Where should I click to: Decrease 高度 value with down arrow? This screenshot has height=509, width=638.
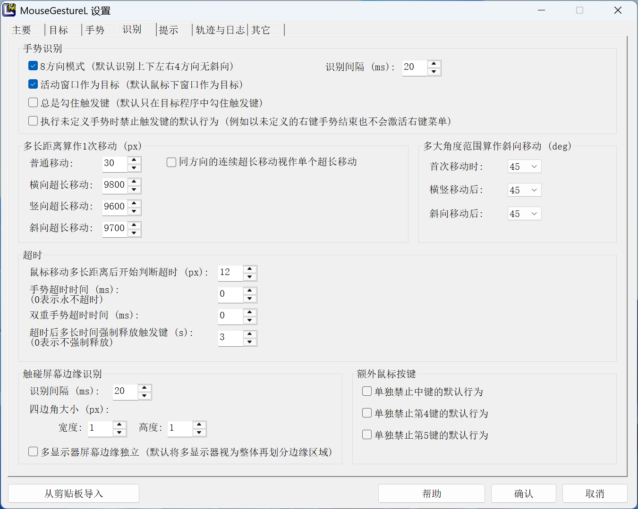(x=199, y=433)
